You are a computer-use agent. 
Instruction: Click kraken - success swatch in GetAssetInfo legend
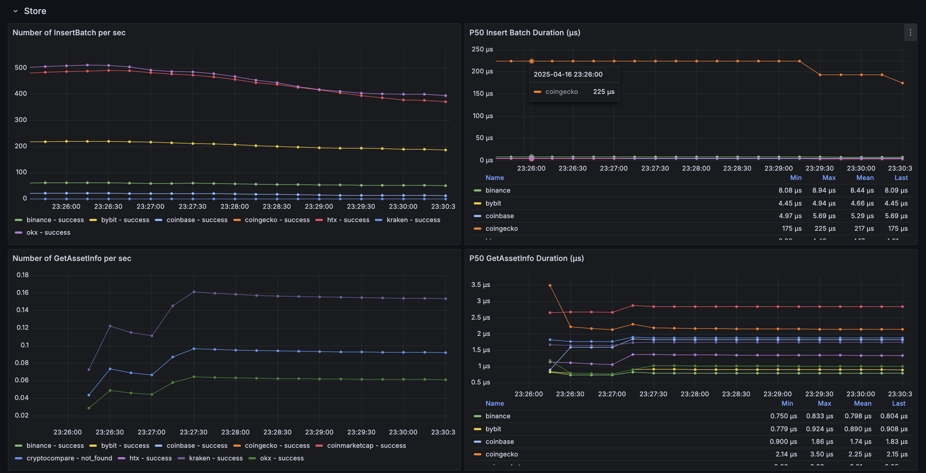pos(181,458)
